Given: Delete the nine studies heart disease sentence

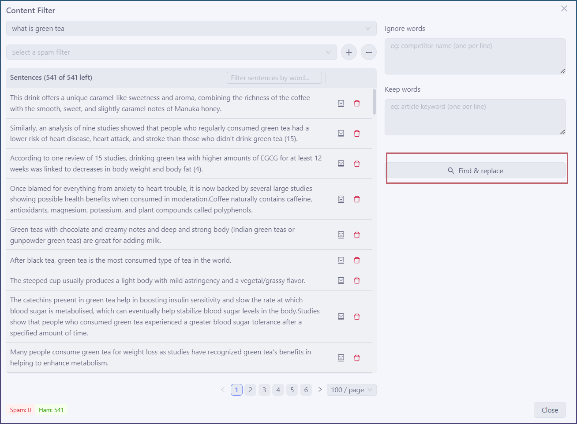Looking at the screenshot, I should [x=357, y=133].
